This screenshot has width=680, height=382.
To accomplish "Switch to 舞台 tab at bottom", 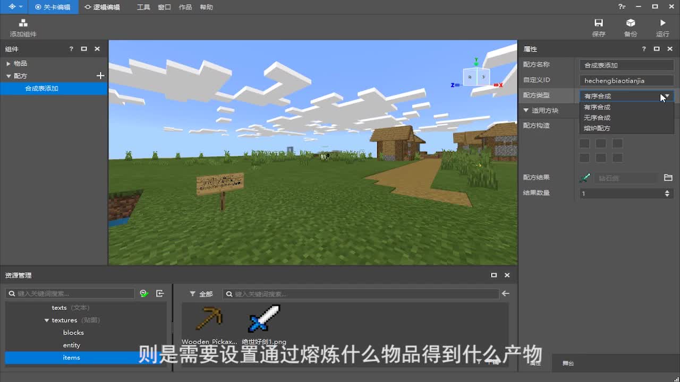I will point(568,363).
